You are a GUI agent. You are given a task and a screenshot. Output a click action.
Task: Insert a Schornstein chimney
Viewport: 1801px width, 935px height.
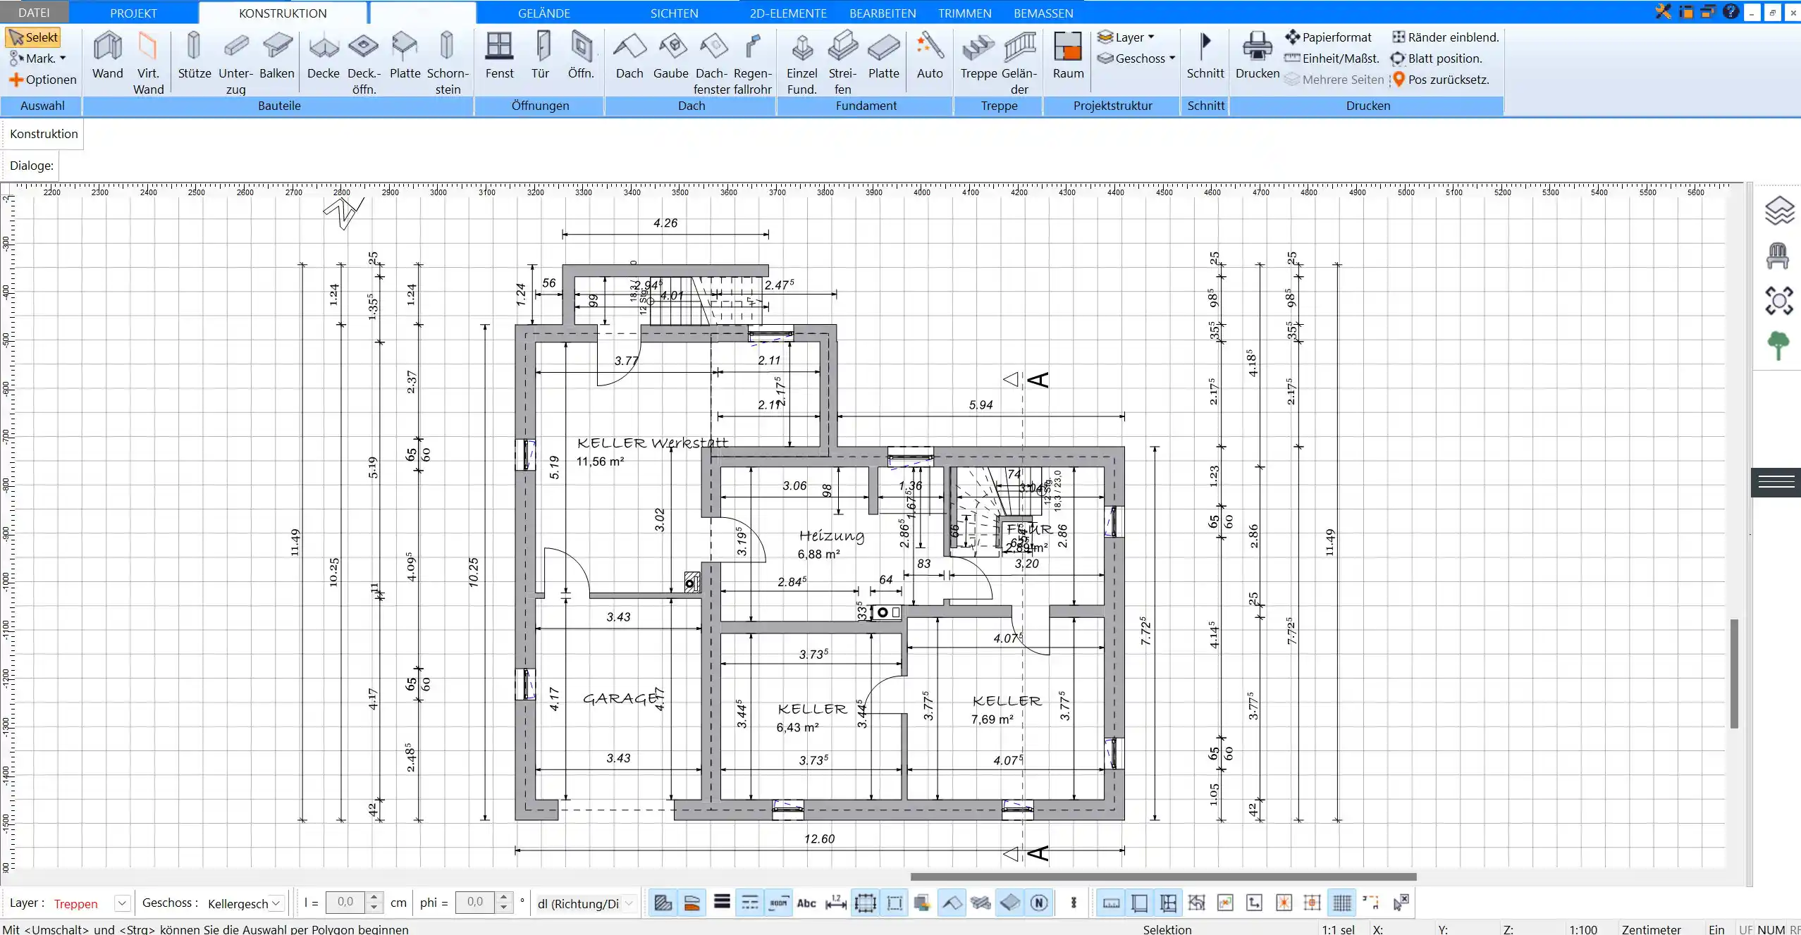(448, 63)
